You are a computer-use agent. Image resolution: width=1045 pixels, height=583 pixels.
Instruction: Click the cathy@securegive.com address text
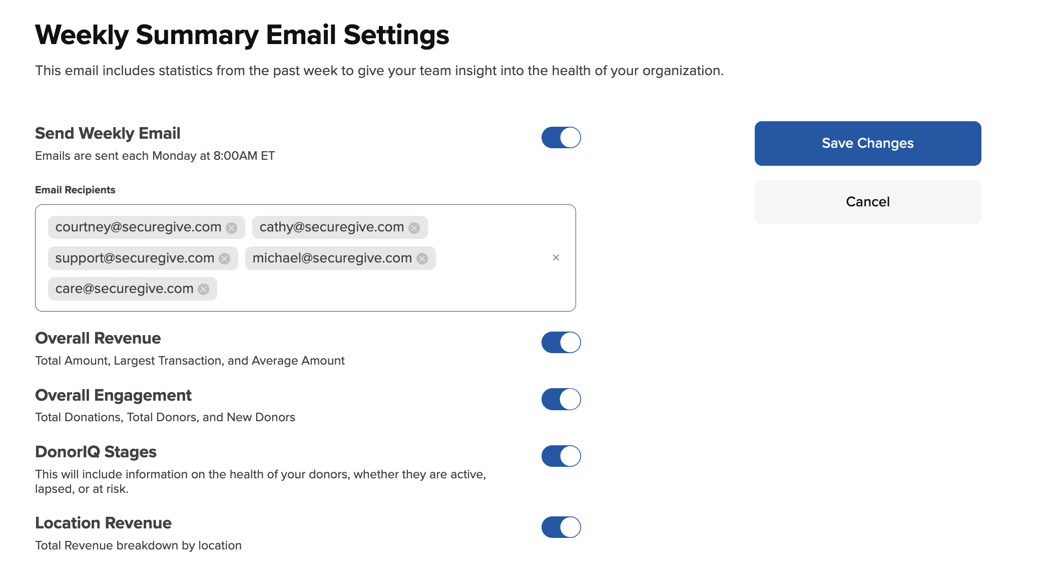[x=331, y=227]
